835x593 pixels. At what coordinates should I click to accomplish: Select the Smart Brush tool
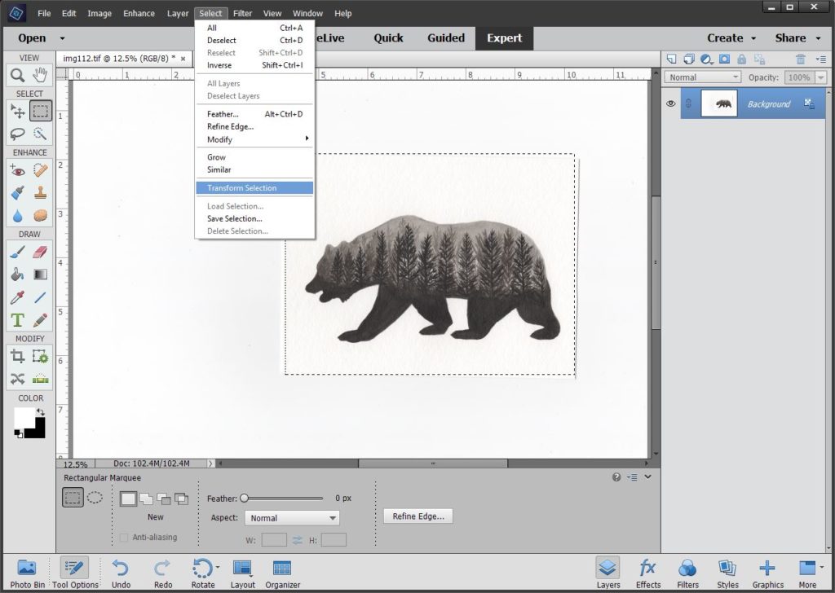tap(18, 193)
